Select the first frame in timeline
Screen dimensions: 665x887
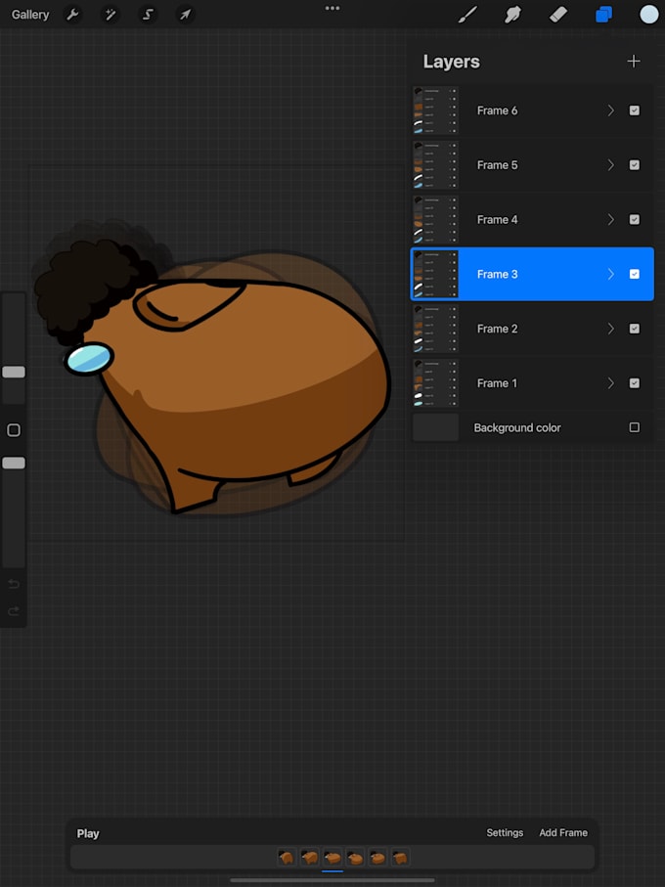(x=288, y=857)
